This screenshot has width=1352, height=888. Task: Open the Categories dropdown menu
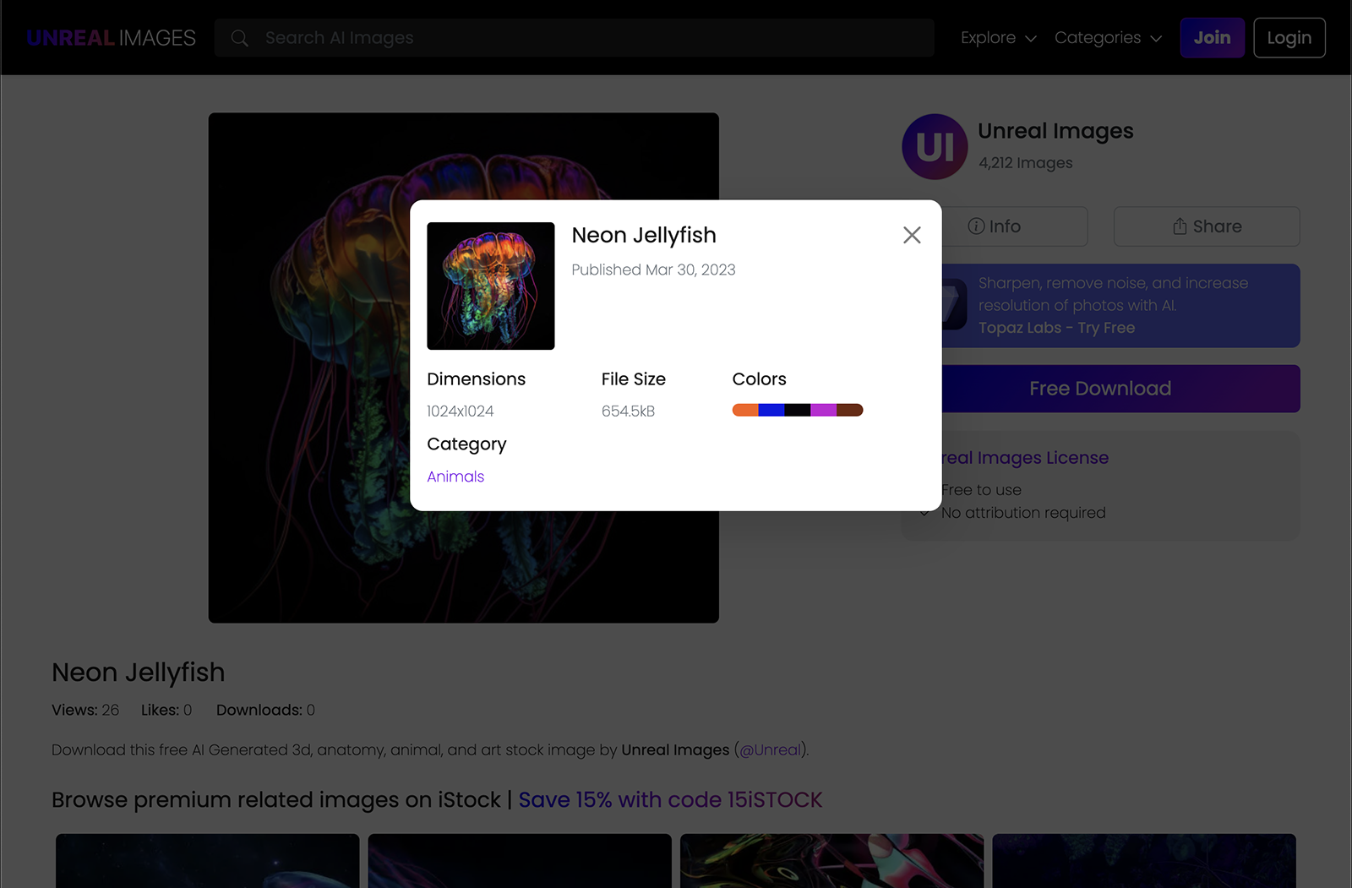[1108, 38]
